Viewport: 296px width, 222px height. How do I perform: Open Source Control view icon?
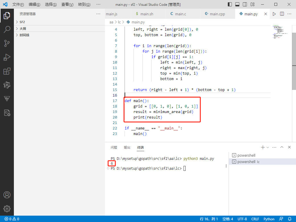[x=7, y=43]
